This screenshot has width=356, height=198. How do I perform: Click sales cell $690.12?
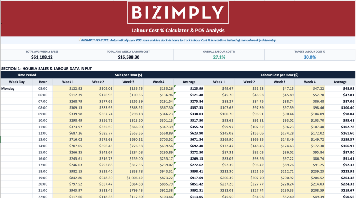pos(128,139)
